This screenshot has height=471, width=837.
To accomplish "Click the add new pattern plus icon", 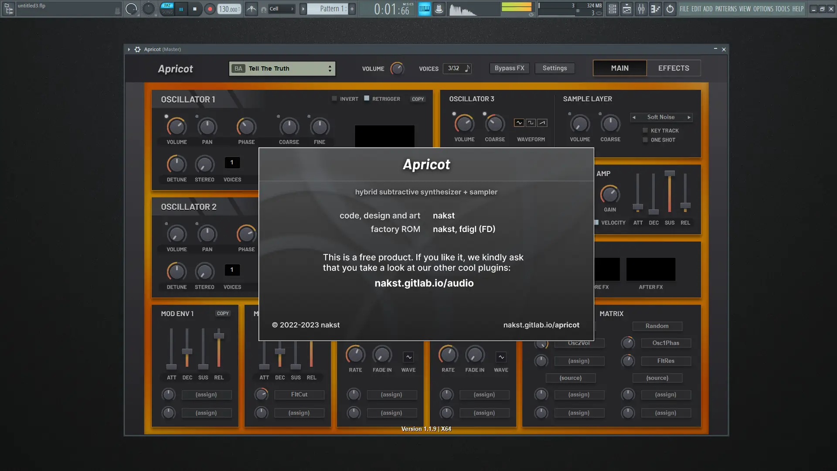I will tap(352, 9).
